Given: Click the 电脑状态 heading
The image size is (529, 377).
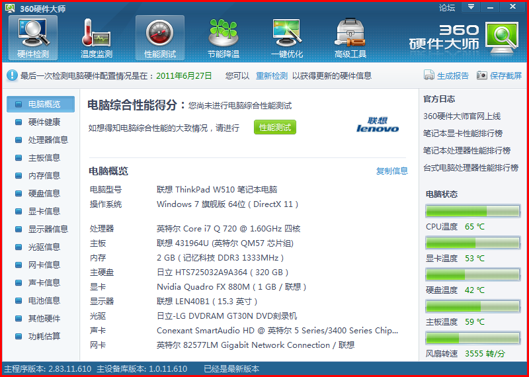Looking at the screenshot, I should pyautogui.click(x=442, y=194).
